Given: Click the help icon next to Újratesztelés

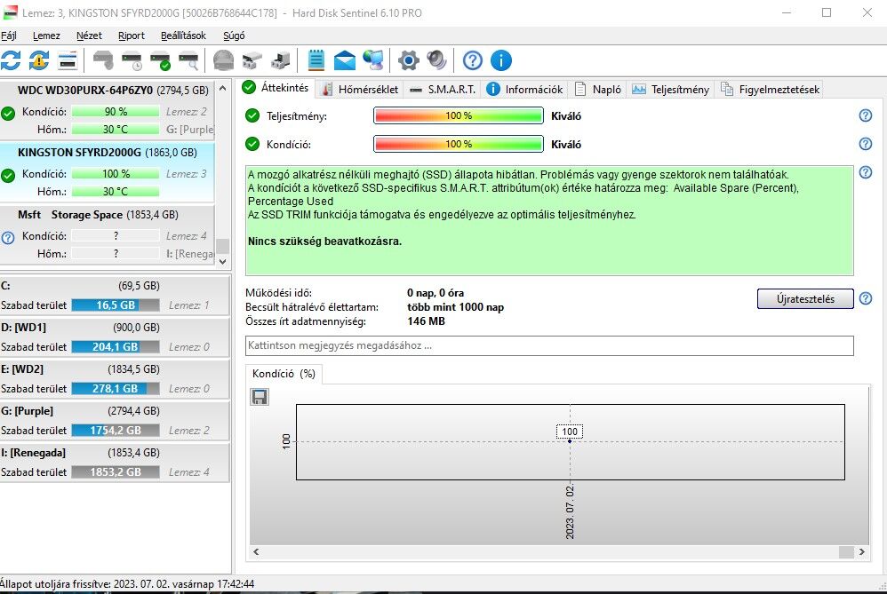Looking at the screenshot, I should 866,297.
